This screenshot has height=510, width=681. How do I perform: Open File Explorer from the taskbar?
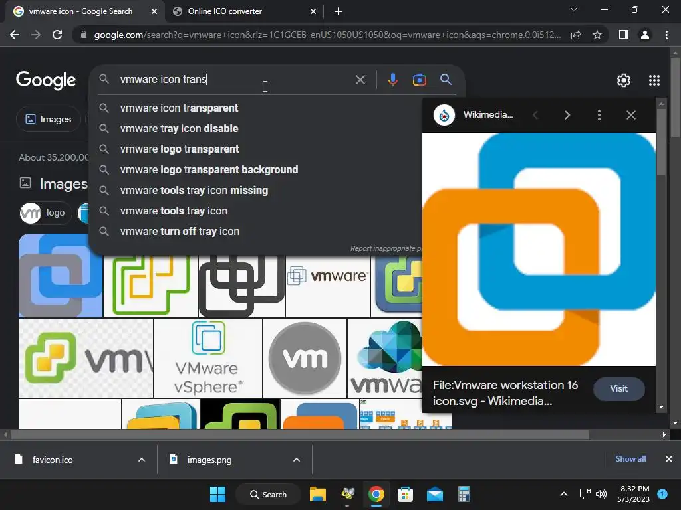317,494
